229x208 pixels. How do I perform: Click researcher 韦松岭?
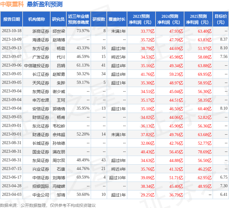pos(59,126)
